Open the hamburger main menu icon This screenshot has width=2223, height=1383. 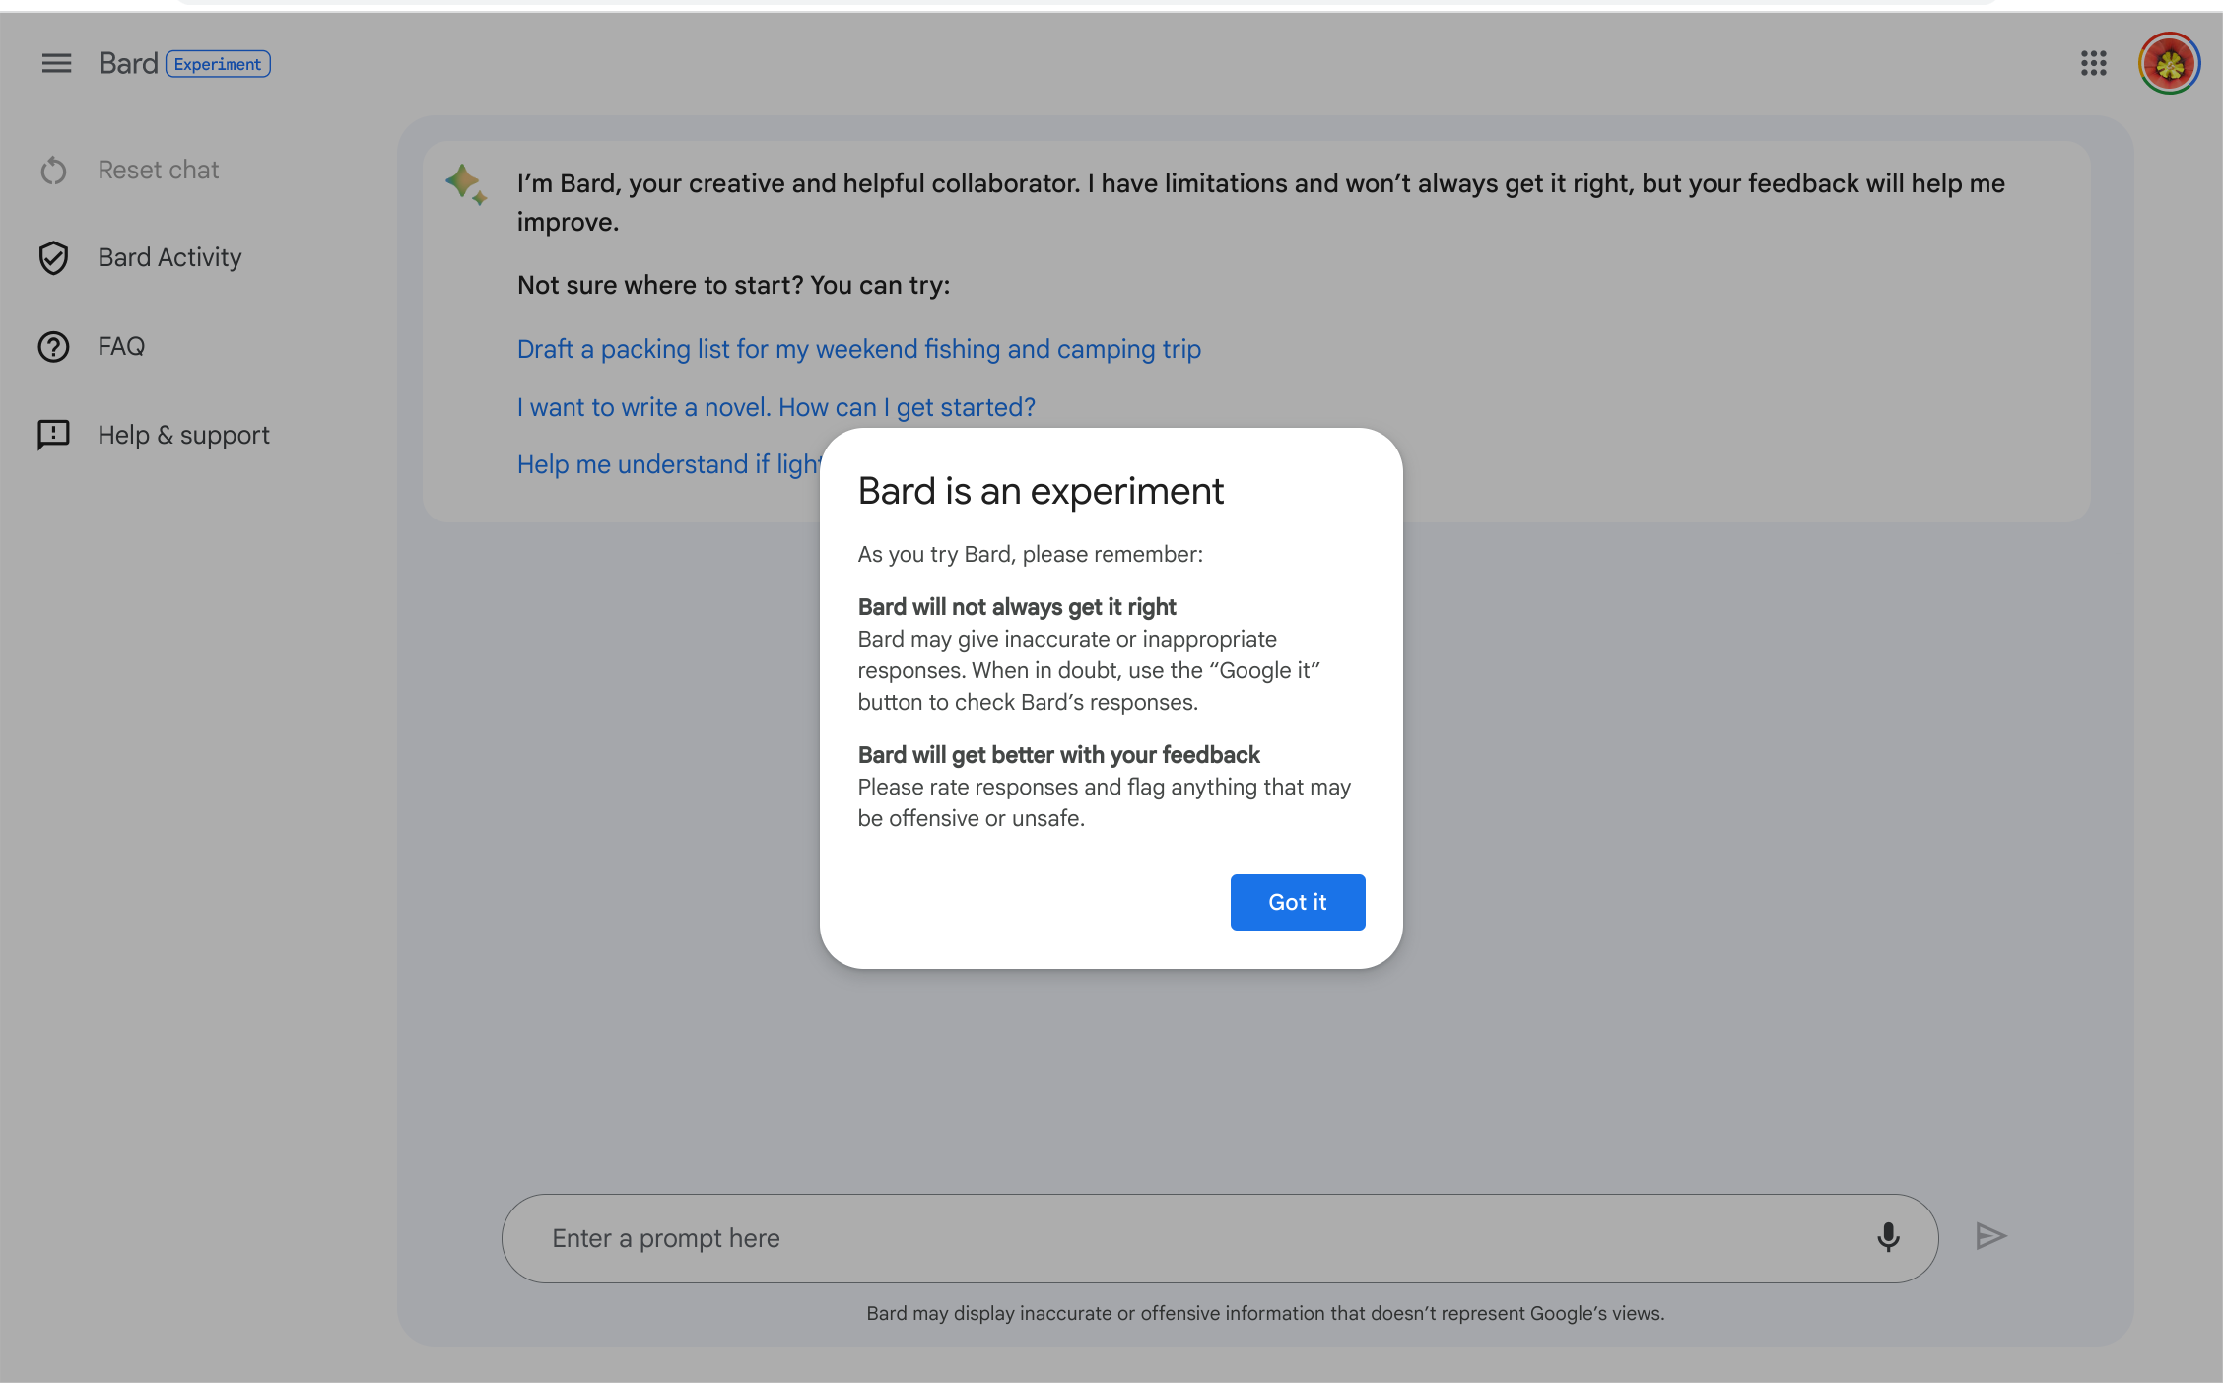coord(56,64)
